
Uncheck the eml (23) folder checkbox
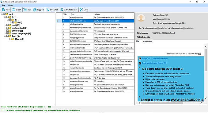point(8,25)
